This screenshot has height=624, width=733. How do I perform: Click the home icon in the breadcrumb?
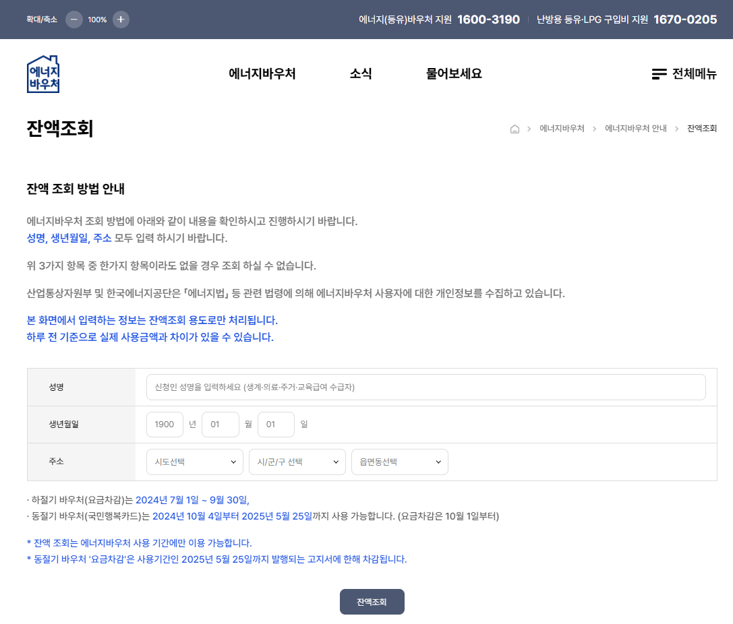click(515, 128)
